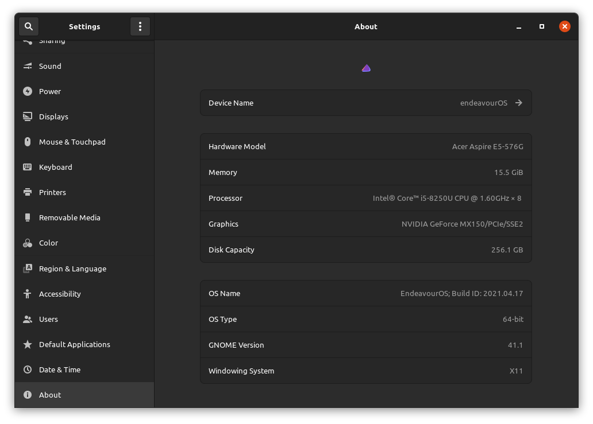This screenshot has width=593, height=424.
Task: Maximize the Settings window
Action: click(541, 26)
